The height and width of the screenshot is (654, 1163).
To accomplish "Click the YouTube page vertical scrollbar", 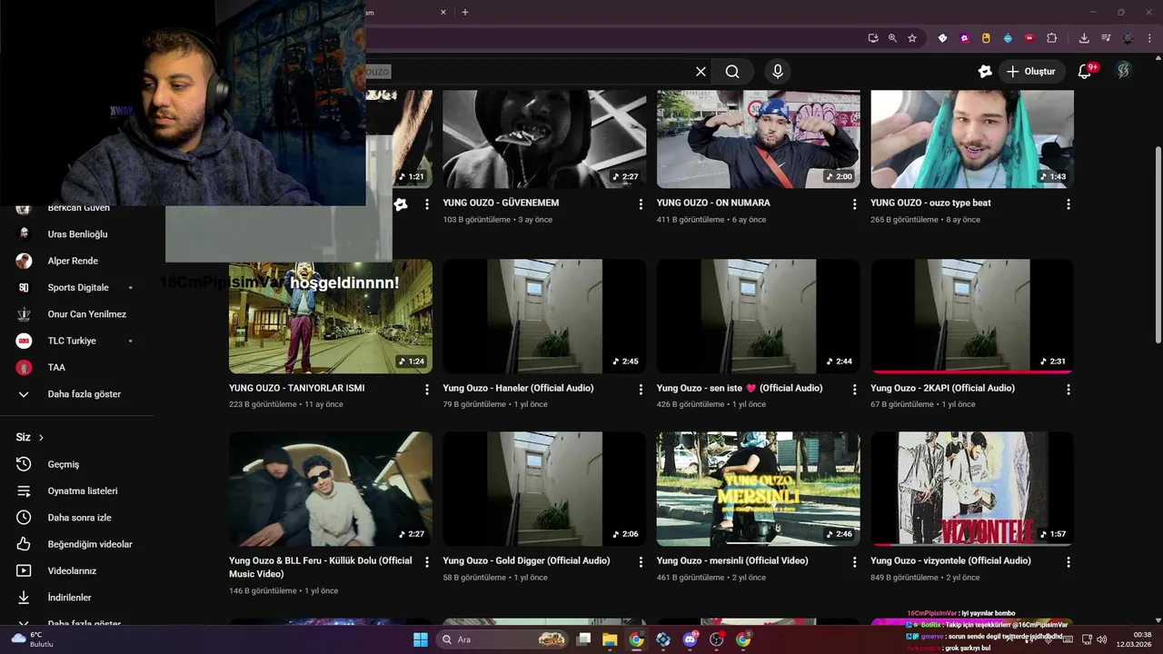I will (1158, 245).
